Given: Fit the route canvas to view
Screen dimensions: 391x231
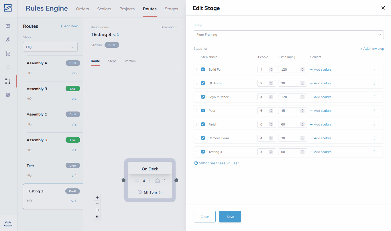Looking at the screenshot, I should (x=97, y=210).
